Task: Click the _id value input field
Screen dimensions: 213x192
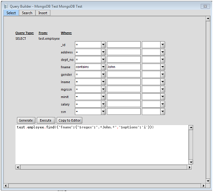Action: click(x=124, y=45)
